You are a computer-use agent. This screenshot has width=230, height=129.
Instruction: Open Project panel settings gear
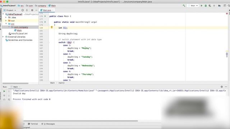click(x=32, y=10)
